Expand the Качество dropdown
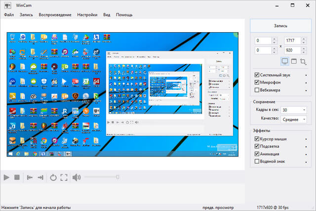This screenshot has height=211, width=316. pyautogui.click(x=294, y=119)
